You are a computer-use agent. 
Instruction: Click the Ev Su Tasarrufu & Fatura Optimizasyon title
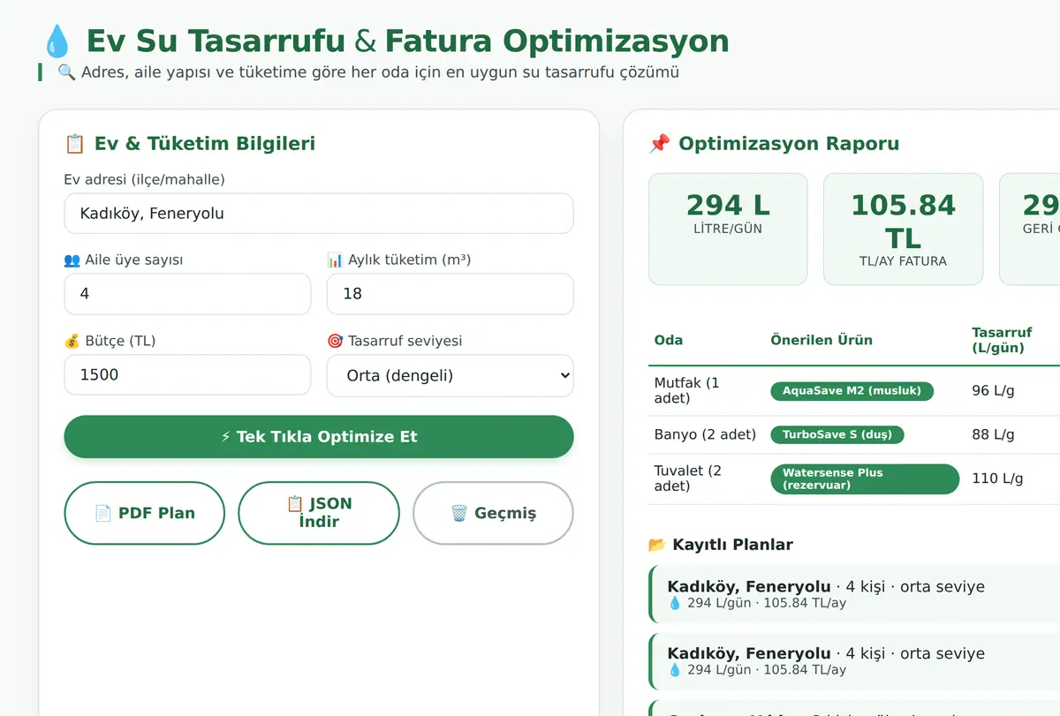pyautogui.click(x=408, y=41)
